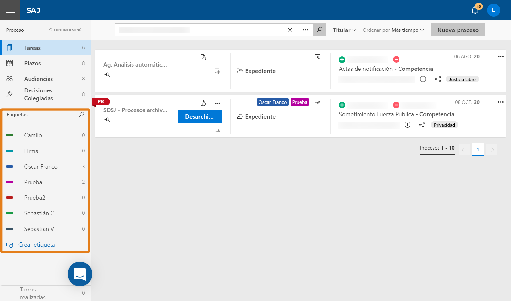
Task: Open user profile avatar L
Action: coord(493,10)
